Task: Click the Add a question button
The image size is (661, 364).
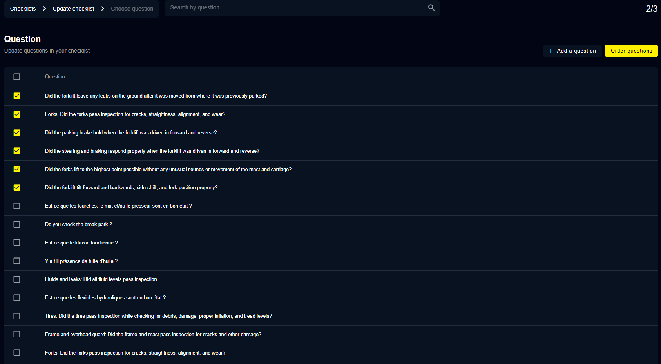Action: [572, 51]
